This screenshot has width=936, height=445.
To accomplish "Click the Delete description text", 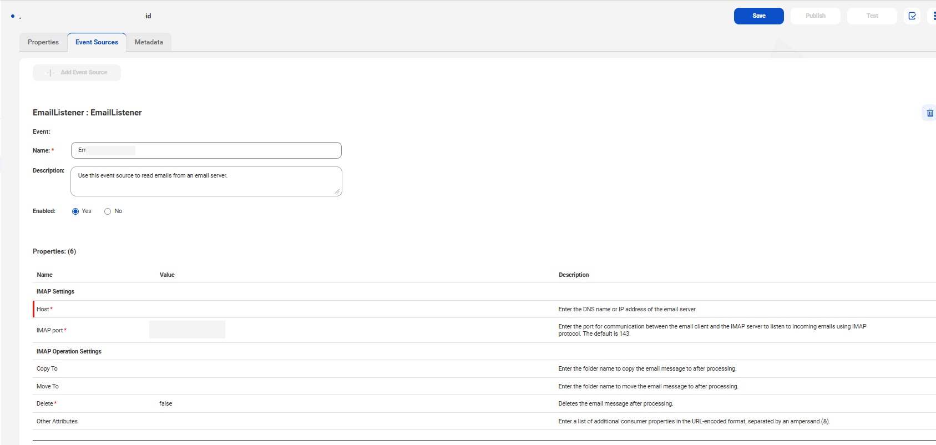I will click(616, 403).
